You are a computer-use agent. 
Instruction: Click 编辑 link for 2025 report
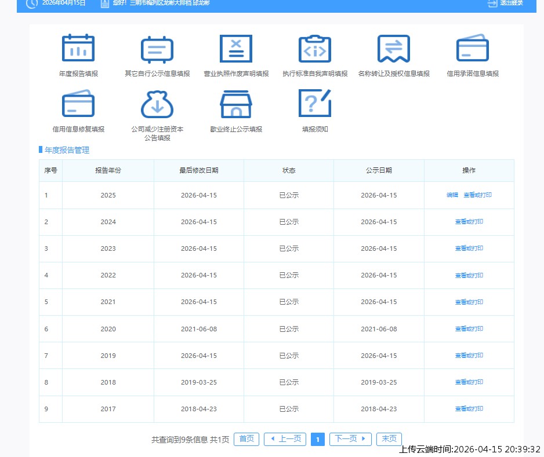[452, 195]
